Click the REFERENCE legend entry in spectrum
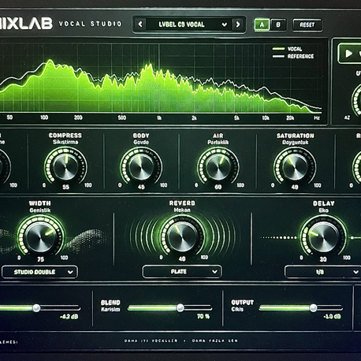 click(293, 56)
